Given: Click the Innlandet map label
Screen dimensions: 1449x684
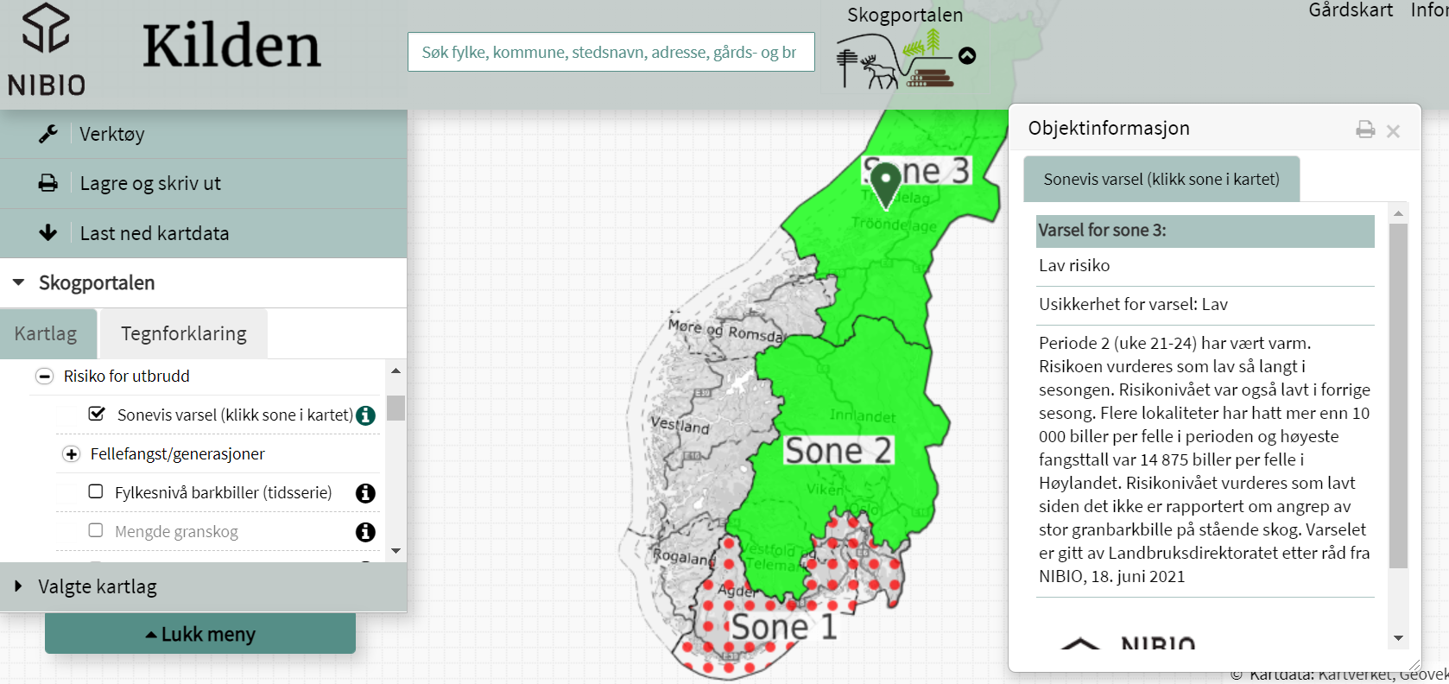Looking at the screenshot, I should tap(862, 416).
